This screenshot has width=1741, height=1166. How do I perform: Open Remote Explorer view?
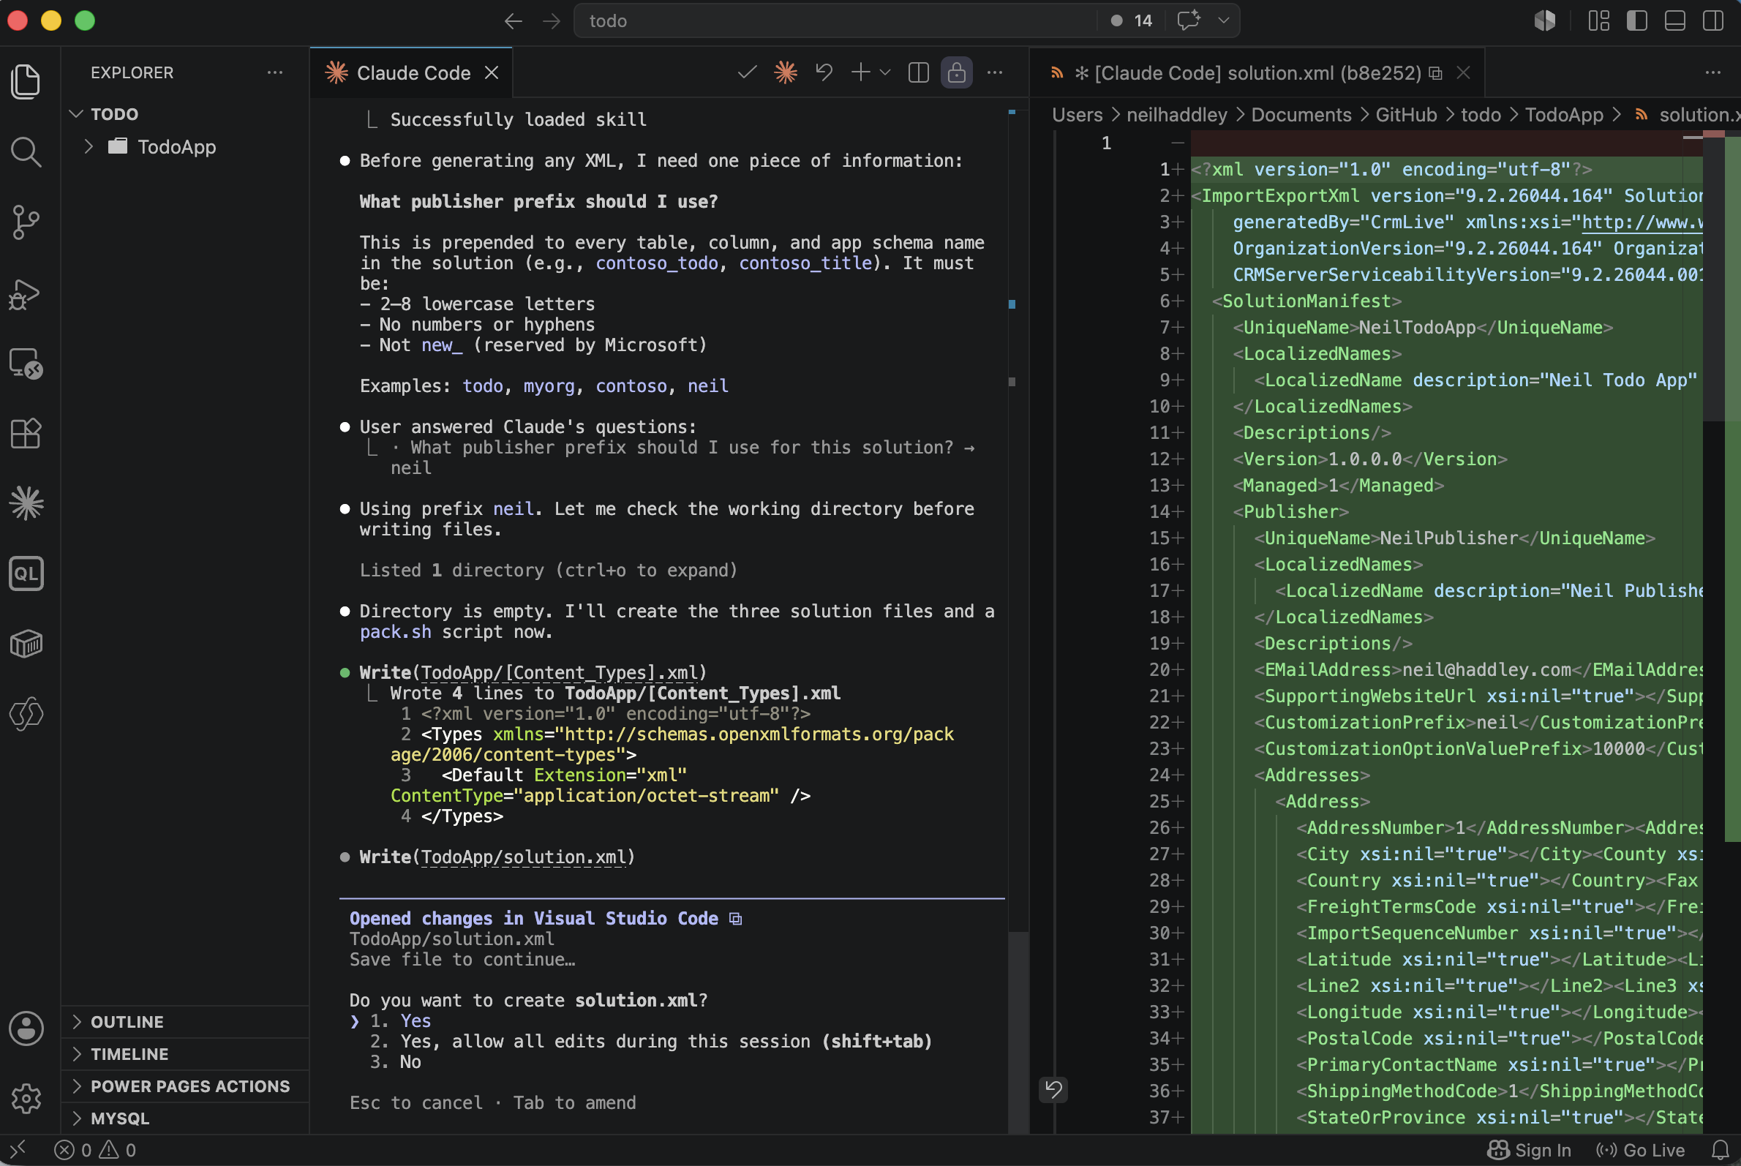click(26, 364)
